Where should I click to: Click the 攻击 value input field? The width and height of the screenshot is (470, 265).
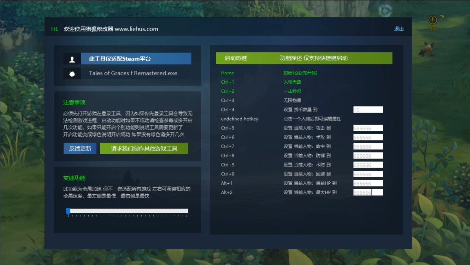click(x=368, y=128)
